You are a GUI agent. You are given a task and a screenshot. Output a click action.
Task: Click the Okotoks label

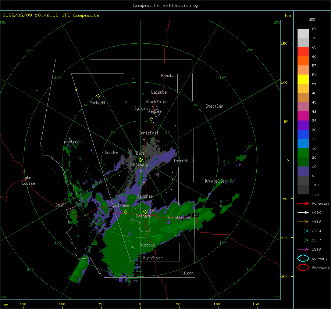click(x=147, y=245)
